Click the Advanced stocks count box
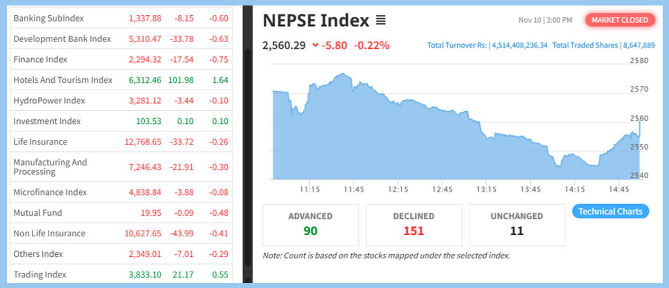The height and width of the screenshot is (288, 669). click(x=310, y=225)
